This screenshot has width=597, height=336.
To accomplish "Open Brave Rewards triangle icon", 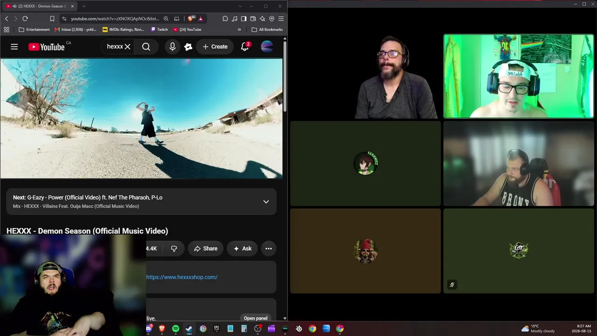I will tap(201, 19).
